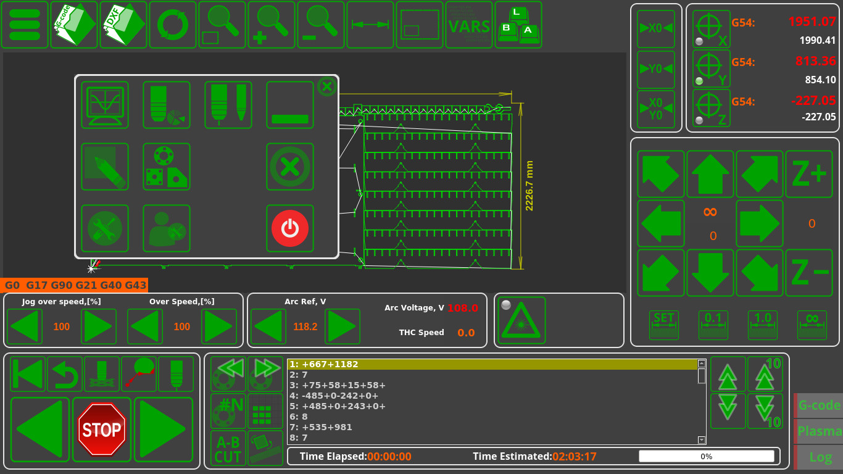This screenshot has height=474, width=843.
Task: Open the shape library icon in popup
Action: point(167,167)
